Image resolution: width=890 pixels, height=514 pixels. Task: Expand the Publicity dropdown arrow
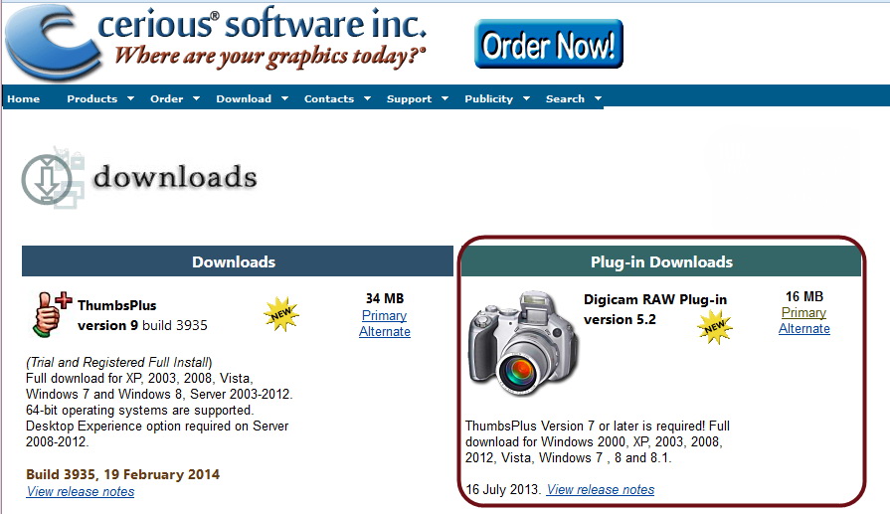(526, 98)
